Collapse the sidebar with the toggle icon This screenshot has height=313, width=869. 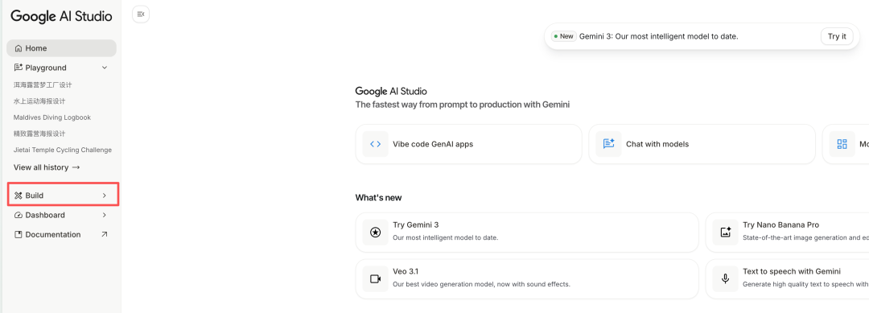click(141, 14)
